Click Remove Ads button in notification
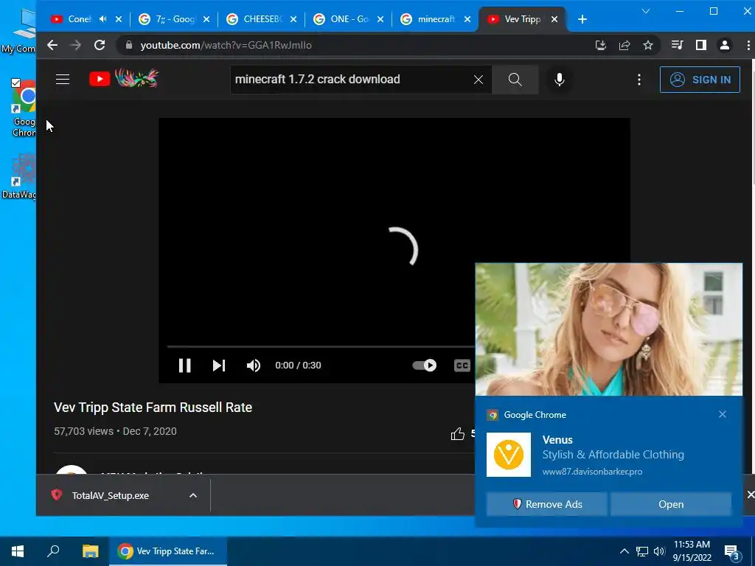The width and height of the screenshot is (755, 566). pyautogui.click(x=546, y=504)
